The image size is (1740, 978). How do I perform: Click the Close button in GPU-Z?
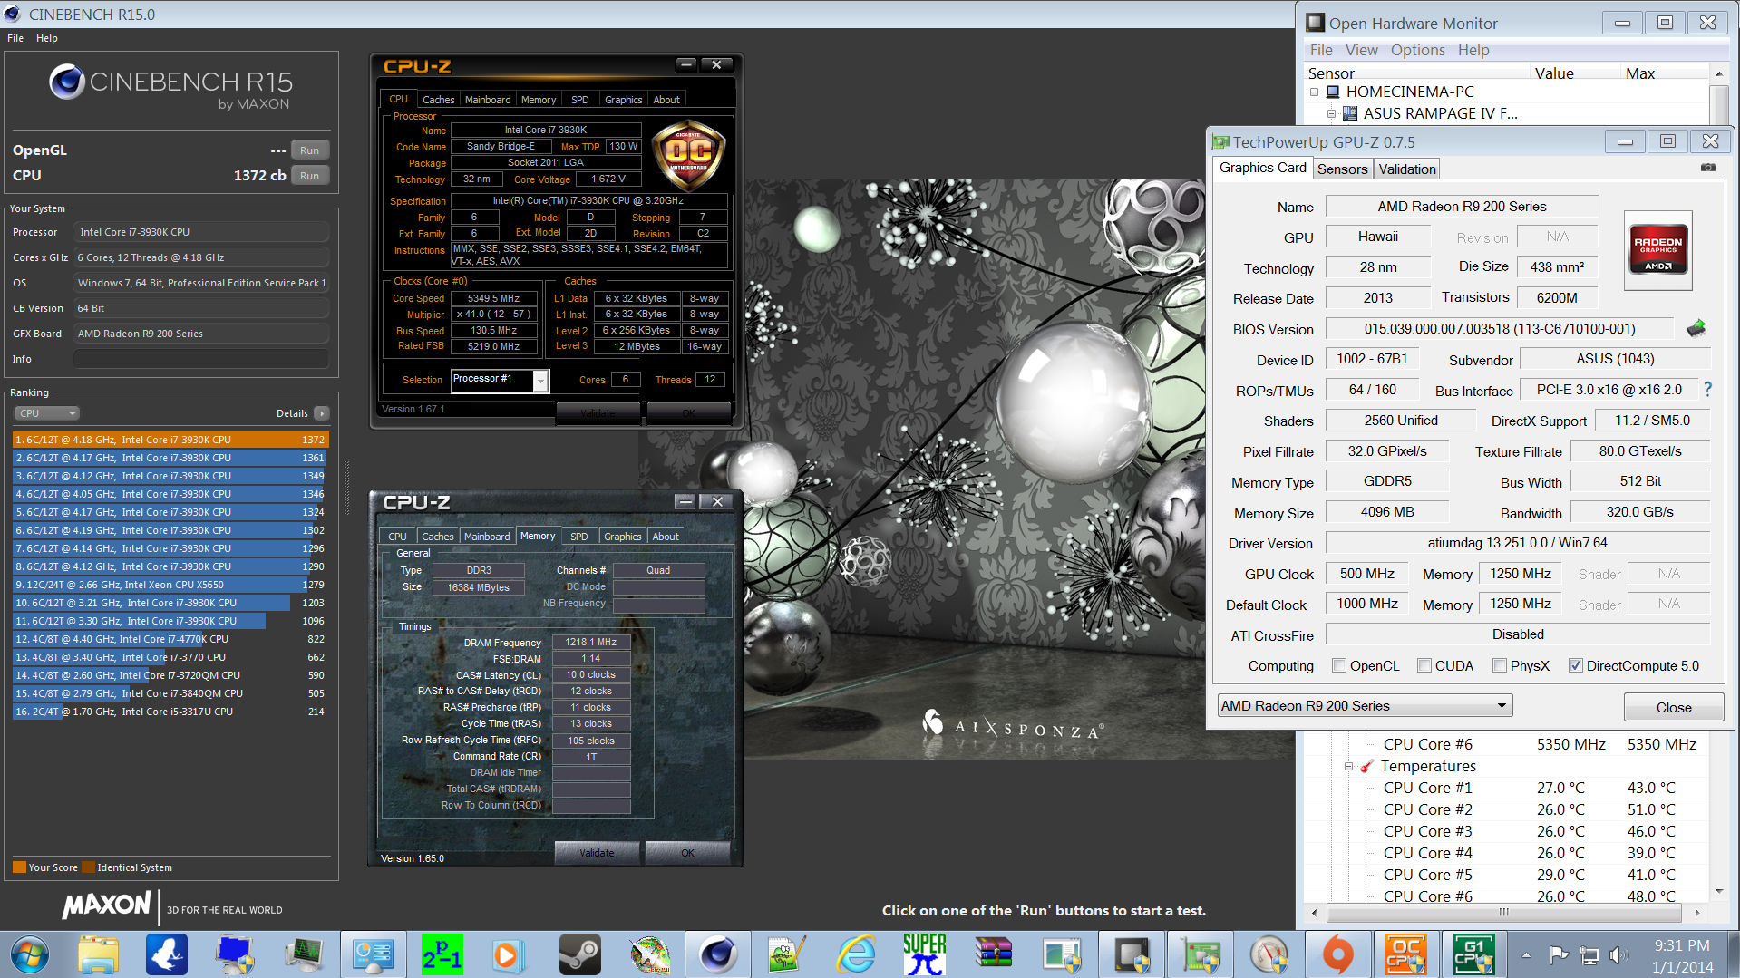[1673, 707]
